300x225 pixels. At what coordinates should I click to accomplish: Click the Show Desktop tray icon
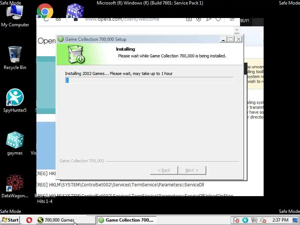[295, 220]
